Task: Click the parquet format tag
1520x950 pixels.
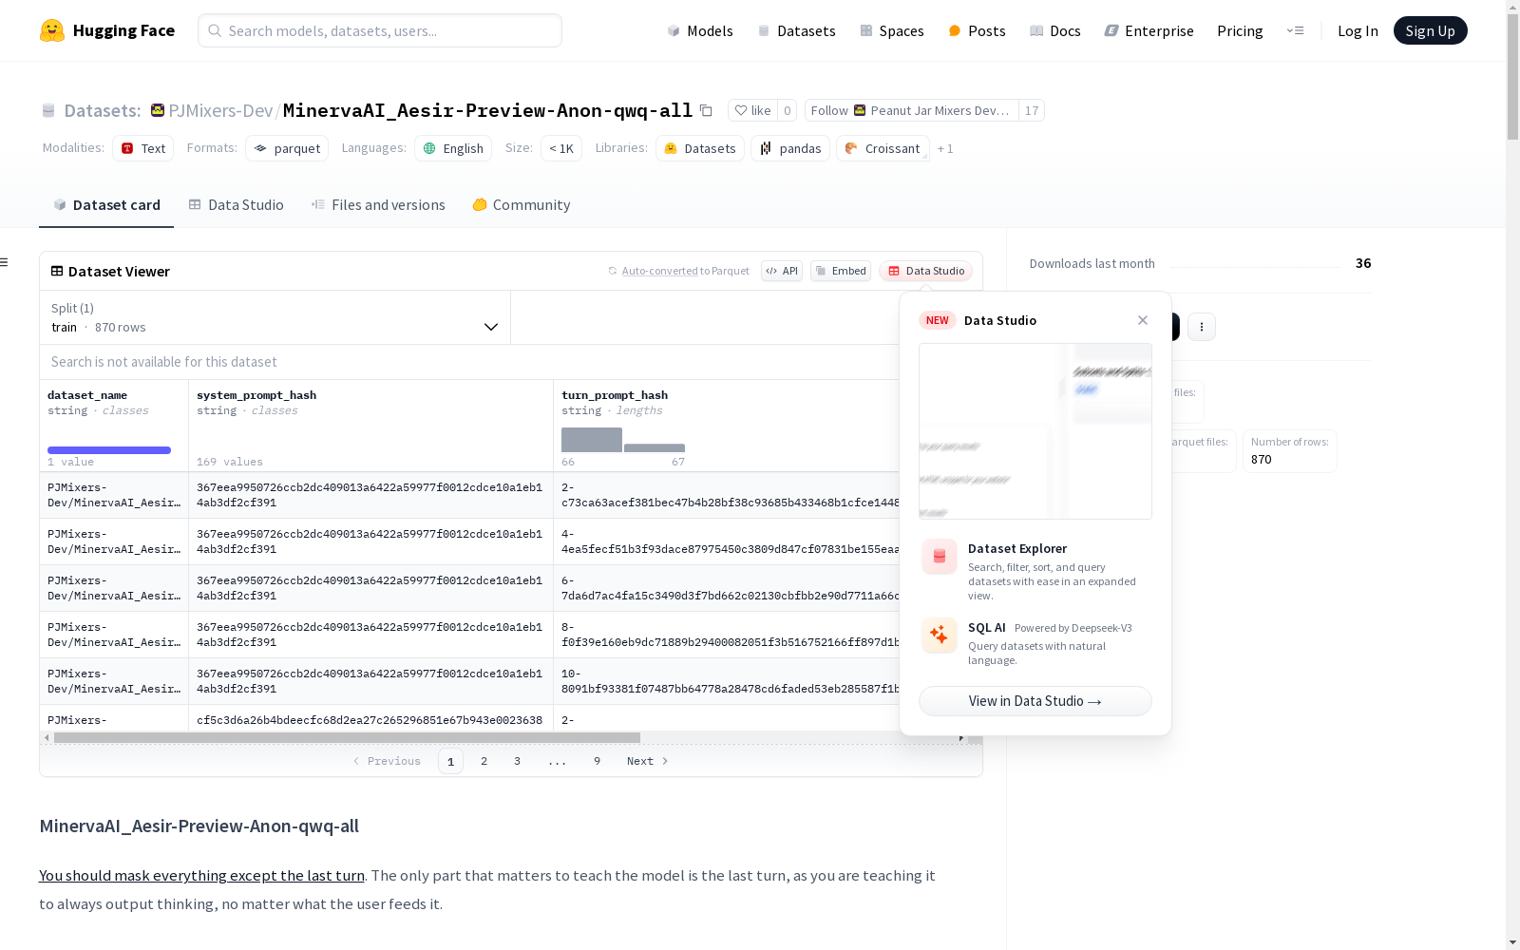Action: tap(287, 148)
